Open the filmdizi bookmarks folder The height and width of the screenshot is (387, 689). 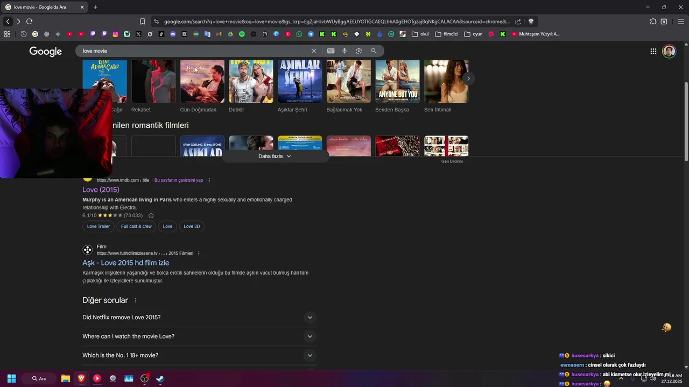click(446, 34)
